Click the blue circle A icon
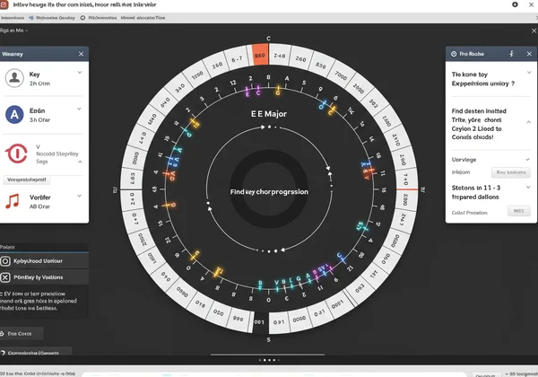Viewport: 538px width, 377px height. tap(14, 114)
